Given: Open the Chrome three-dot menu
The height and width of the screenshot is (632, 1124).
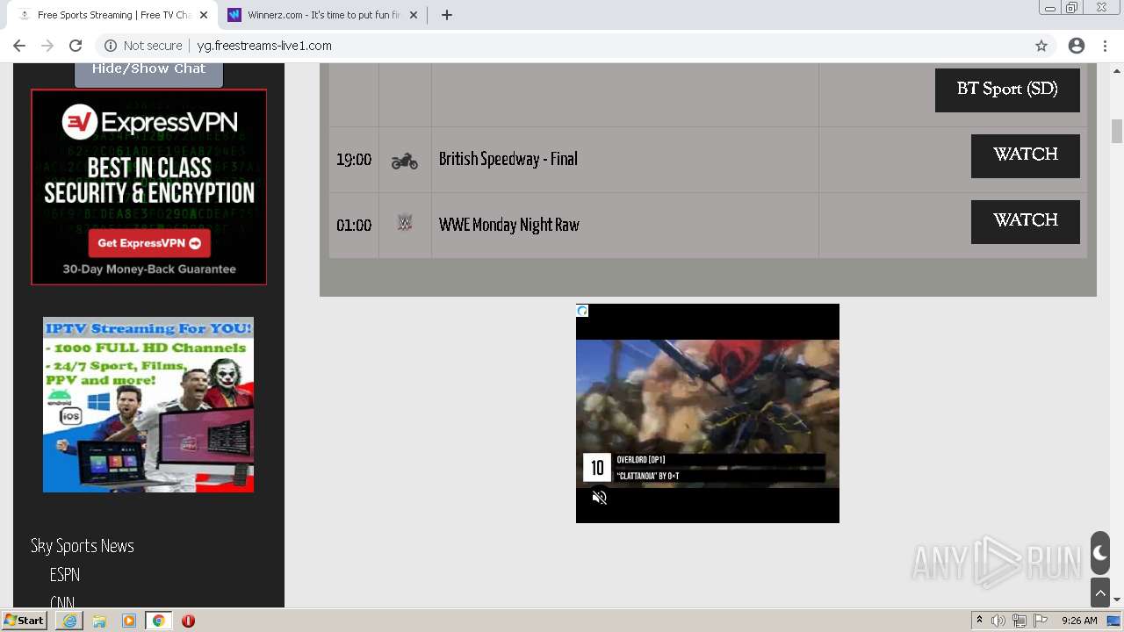Looking at the screenshot, I should pyautogui.click(x=1105, y=46).
